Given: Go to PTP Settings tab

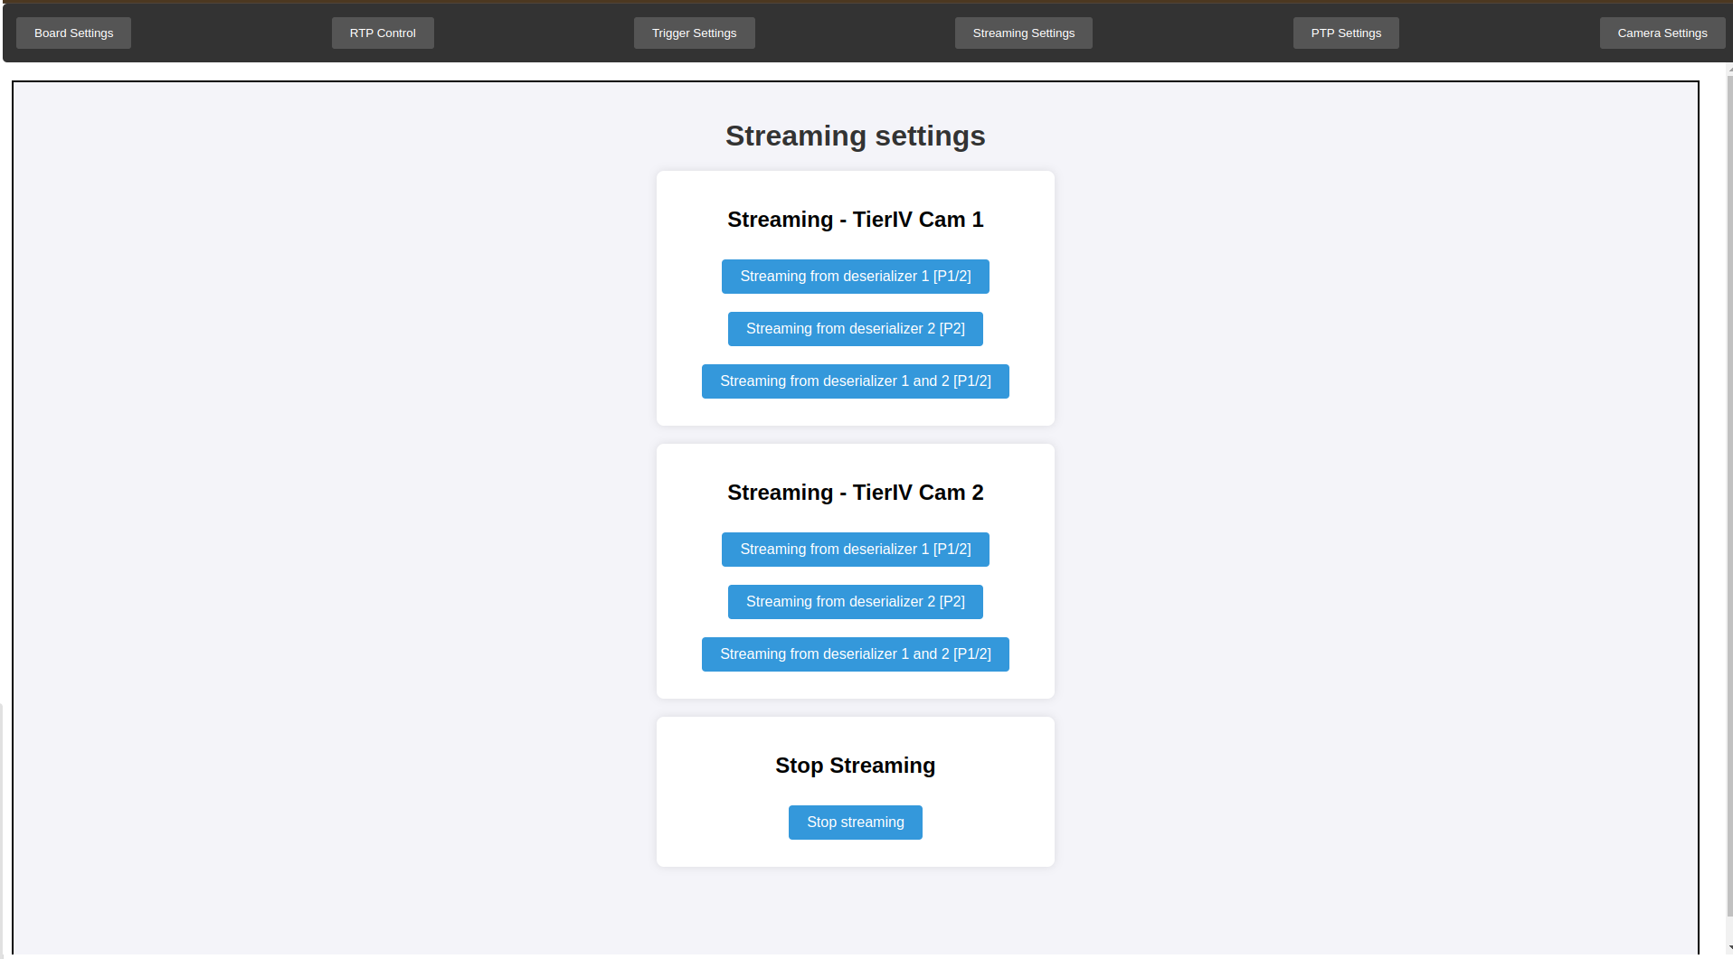Looking at the screenshot, I should [1346, 33].
